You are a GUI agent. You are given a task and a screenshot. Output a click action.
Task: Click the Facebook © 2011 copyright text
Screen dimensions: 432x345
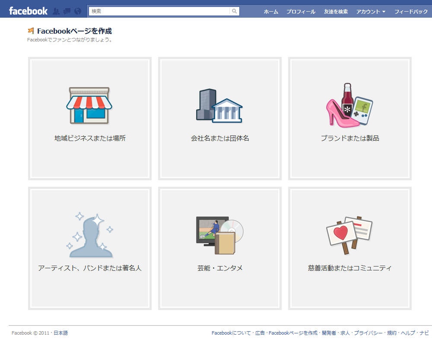click(30, 333)
